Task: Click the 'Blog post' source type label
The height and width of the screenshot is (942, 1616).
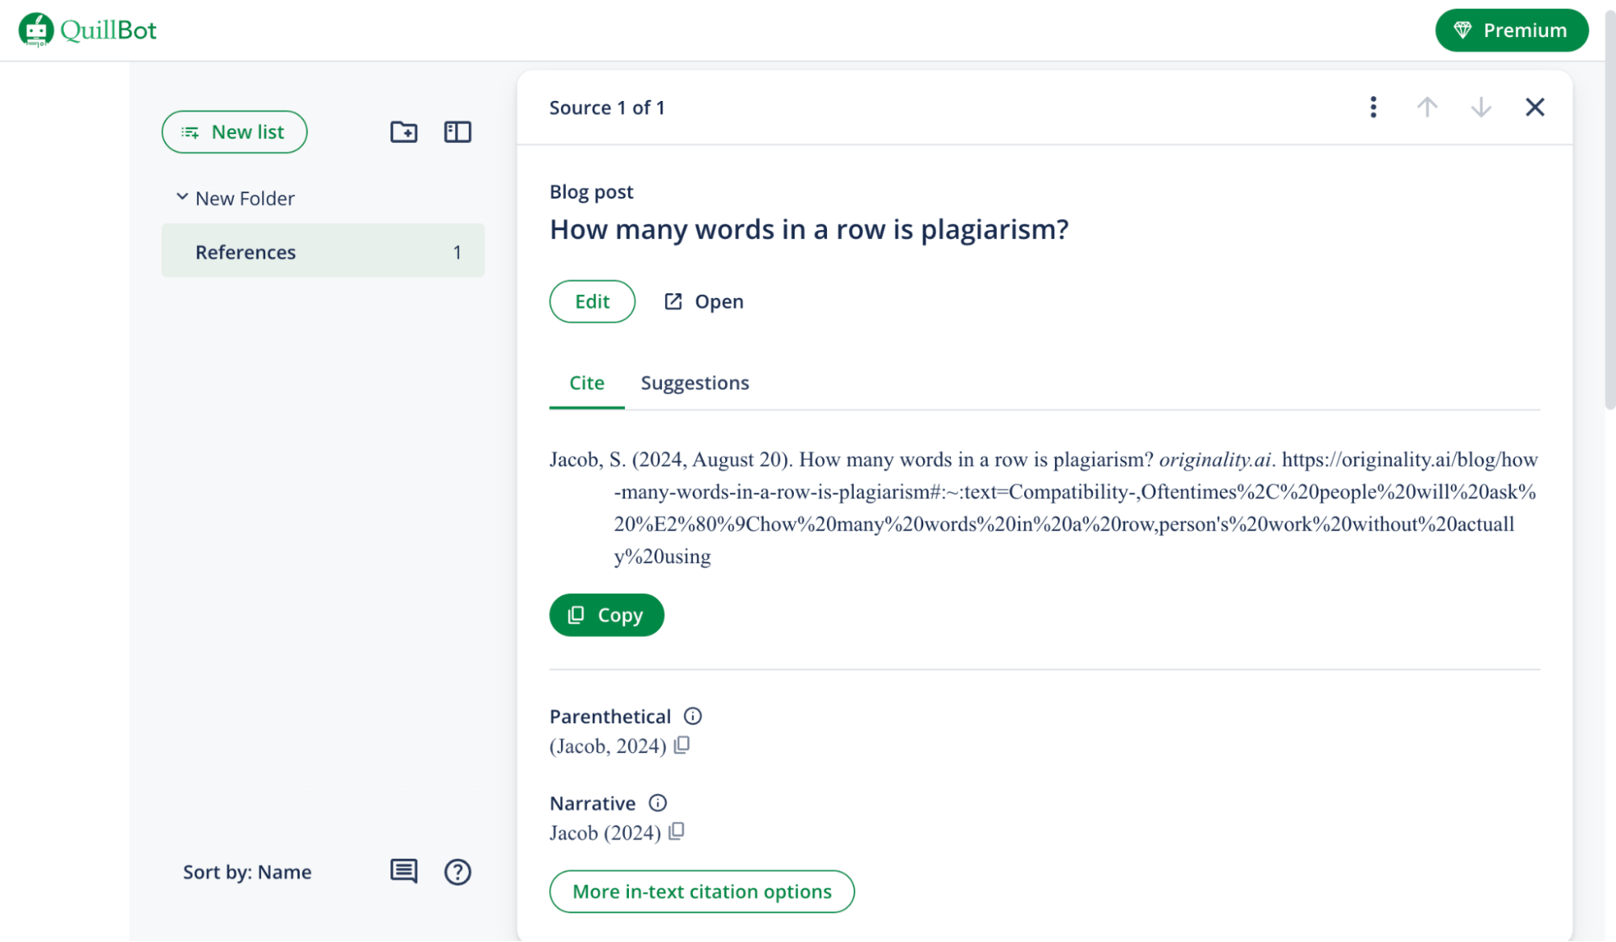Action: [592, 191]
